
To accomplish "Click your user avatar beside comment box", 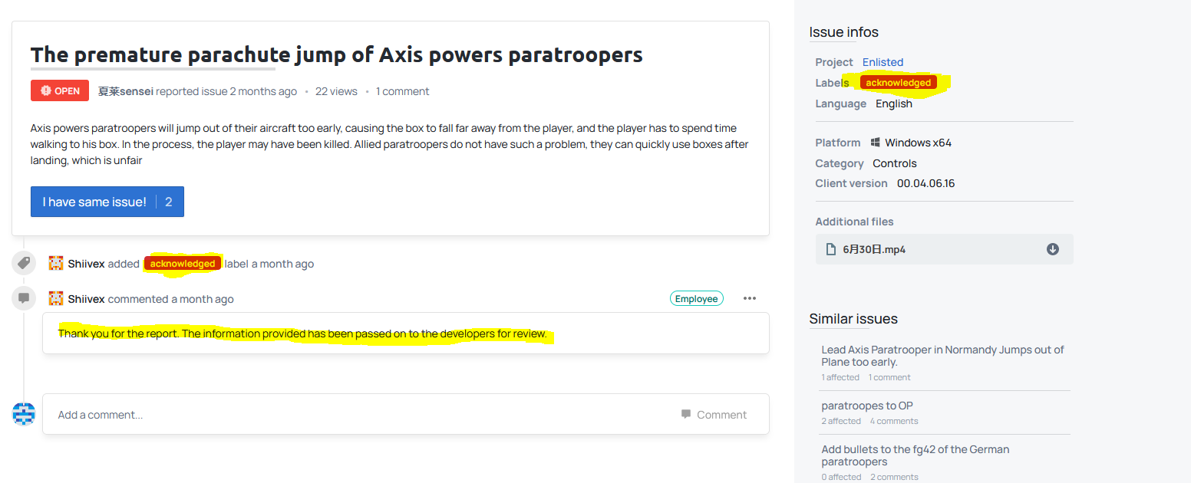I will [24, 414].
